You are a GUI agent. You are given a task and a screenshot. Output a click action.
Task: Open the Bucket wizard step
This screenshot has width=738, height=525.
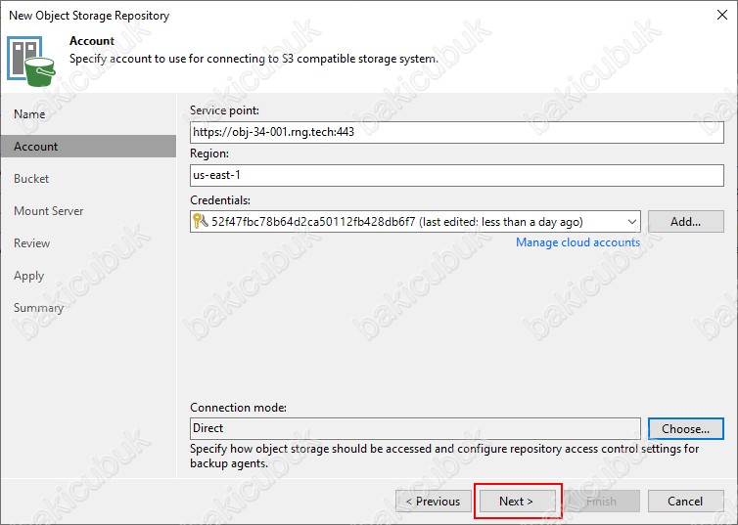(x=31, y=179)
